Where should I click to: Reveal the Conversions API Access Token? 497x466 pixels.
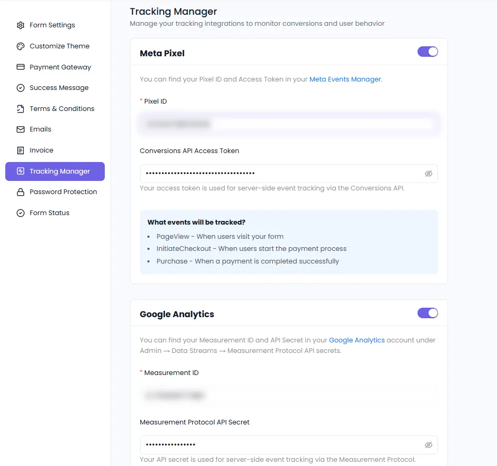pos(429,174)
